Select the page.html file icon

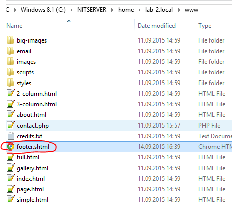click(x=11, y=189)
